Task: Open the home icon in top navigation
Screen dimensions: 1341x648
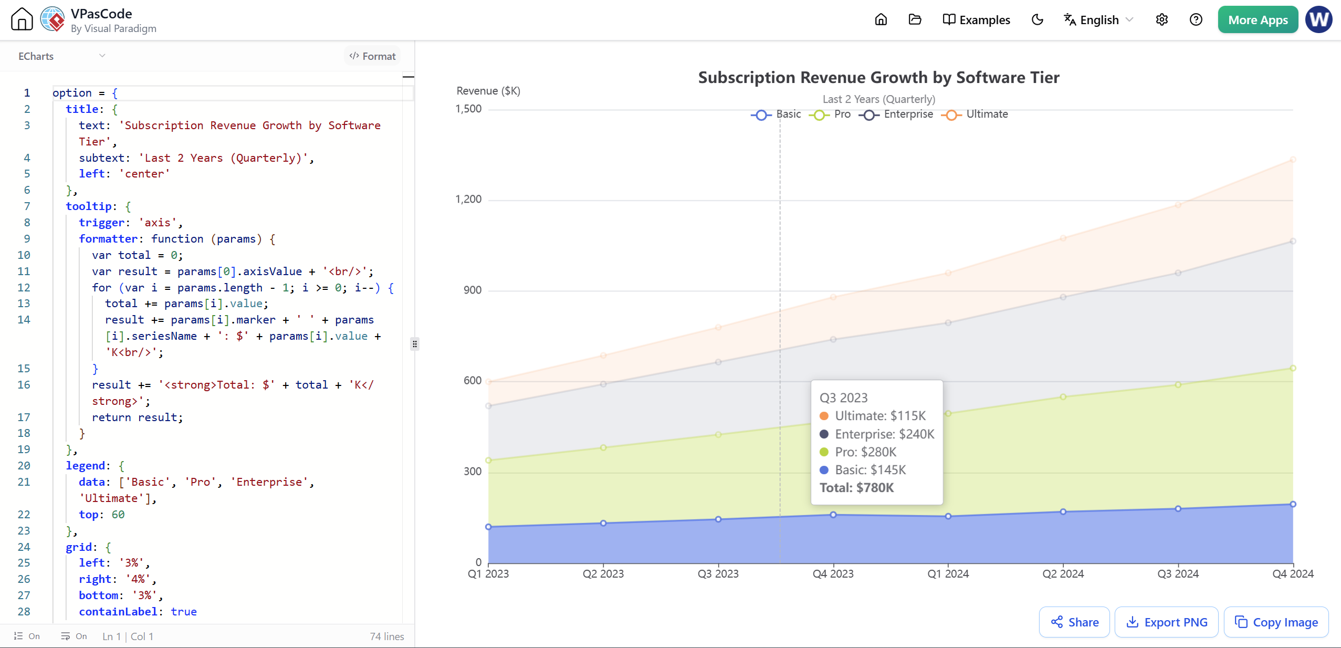Action: pos(881,20)
